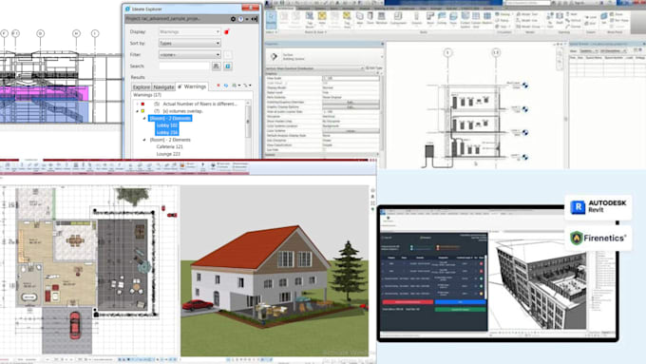Viewport: 646px width, 364px height.
Task: Select the Modify tool in Revit ribbon
Action: pyautogui.click(x=271, y=20)
